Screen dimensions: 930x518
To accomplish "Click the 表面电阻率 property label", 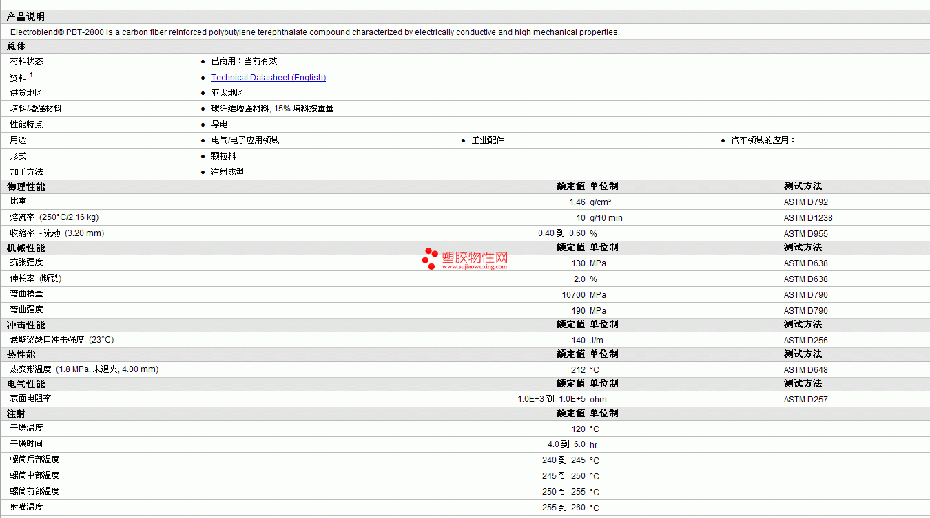I will [x=31, y=398].
